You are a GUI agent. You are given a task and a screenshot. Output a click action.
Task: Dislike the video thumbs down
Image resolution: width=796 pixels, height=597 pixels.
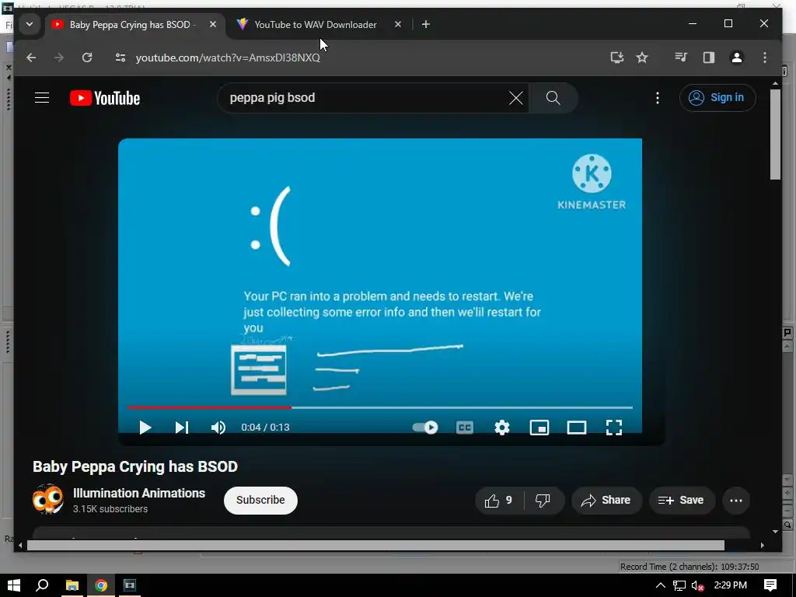[x=543, y=501]
